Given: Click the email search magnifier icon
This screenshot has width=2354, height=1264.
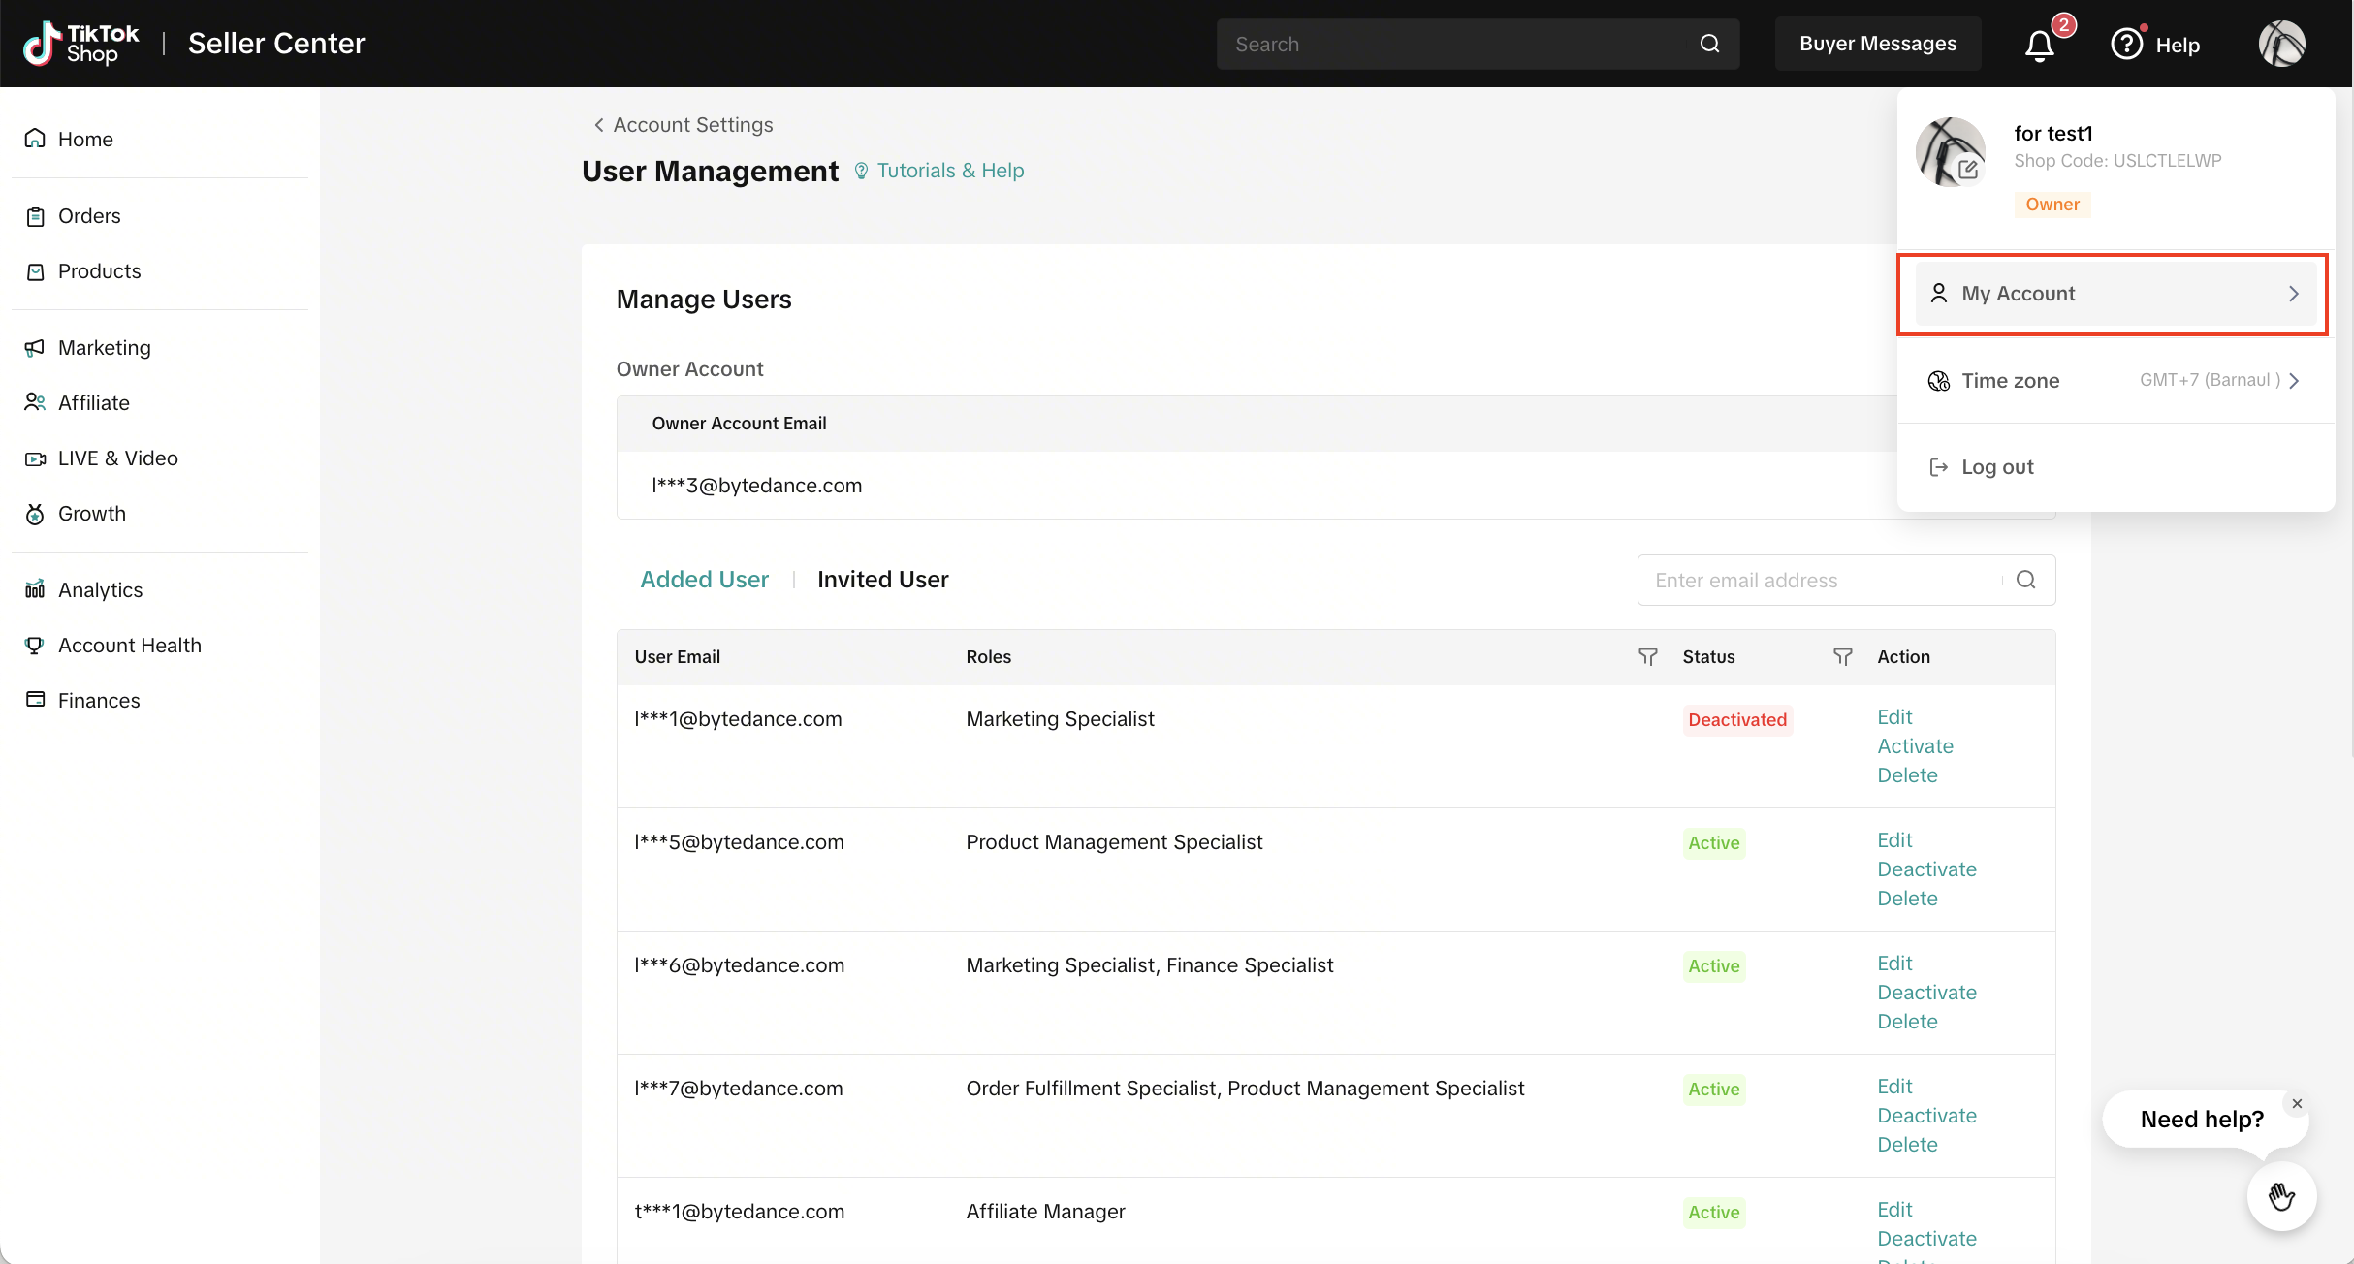Looking at the screenshot, I should 2025,580.
